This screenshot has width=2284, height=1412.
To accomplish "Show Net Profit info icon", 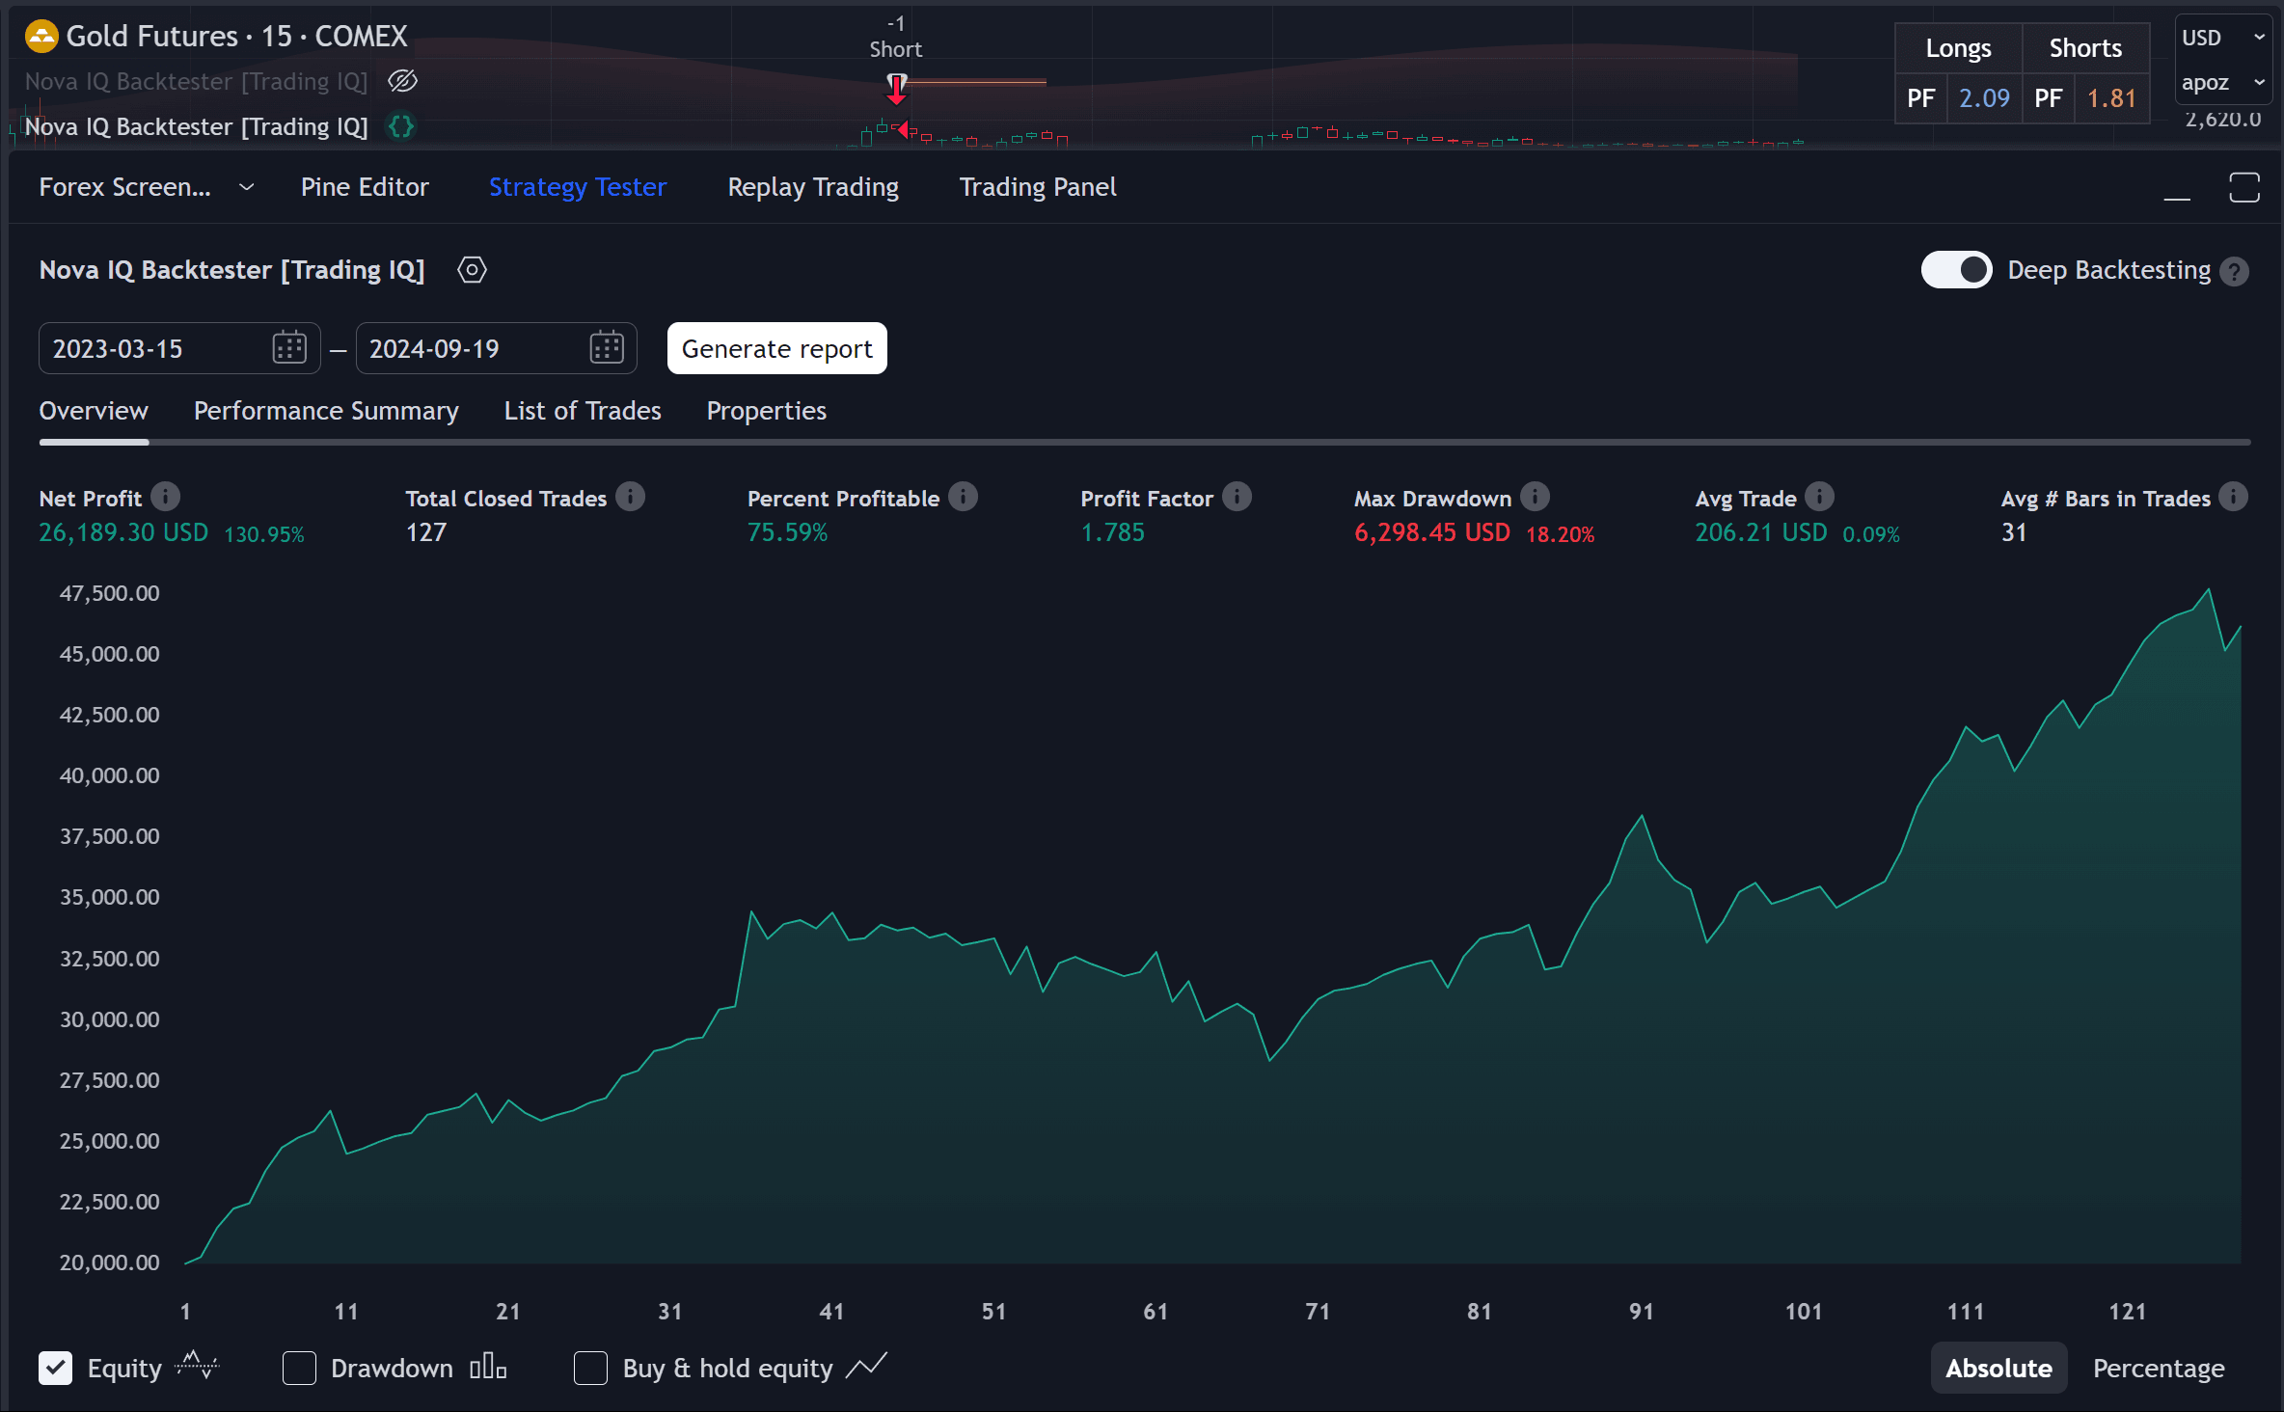I will tap(165, 497).
